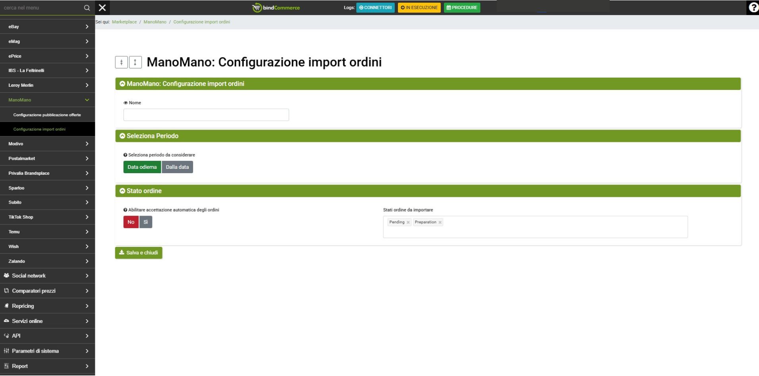Select Dalla data period option
The width and height of the screenshot is (759, 376).
point(177,167)
